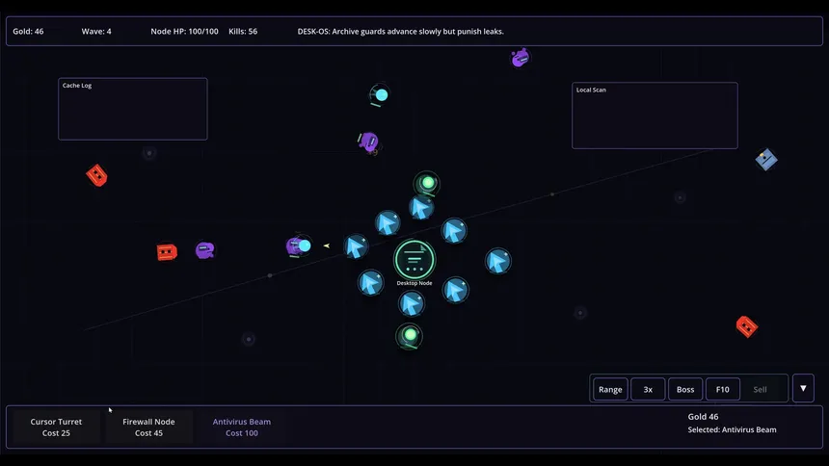This screenshot has width=829, height=466.
Task: Click the "Node HP: 100/100" readout
Action: coord(184,31)
